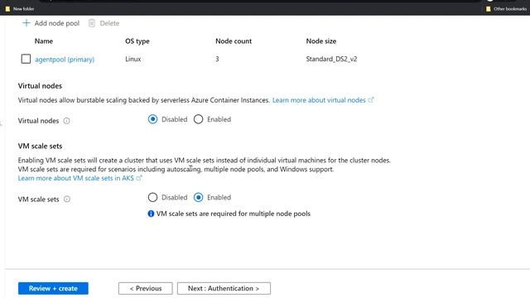Select Disabled for Virtual nodes

click(x=152, y=119)
